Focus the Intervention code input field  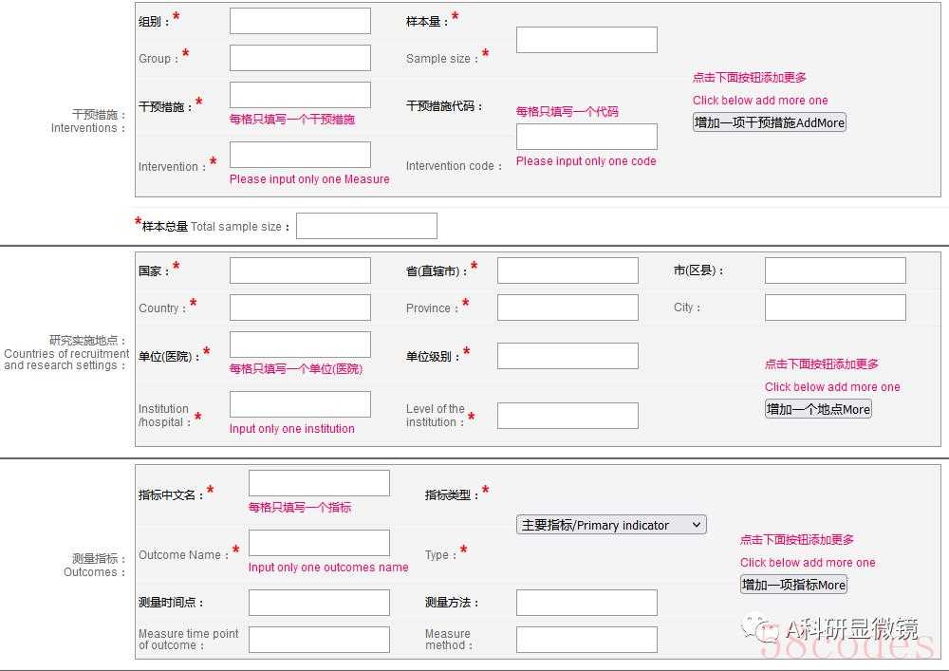click(586, 137)
